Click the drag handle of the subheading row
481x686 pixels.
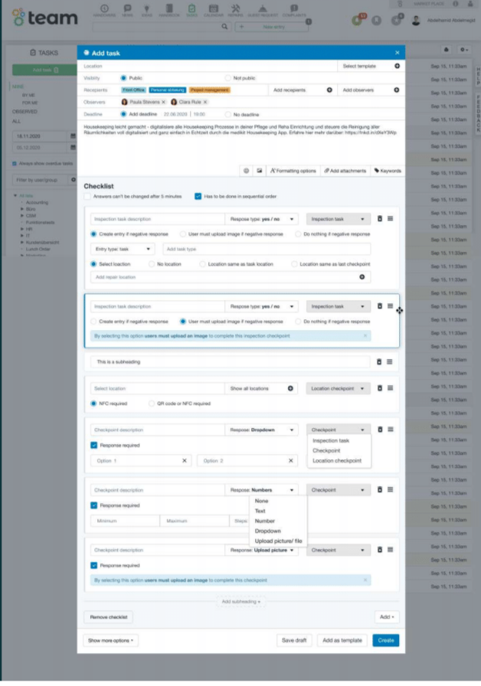pos(390,362)
